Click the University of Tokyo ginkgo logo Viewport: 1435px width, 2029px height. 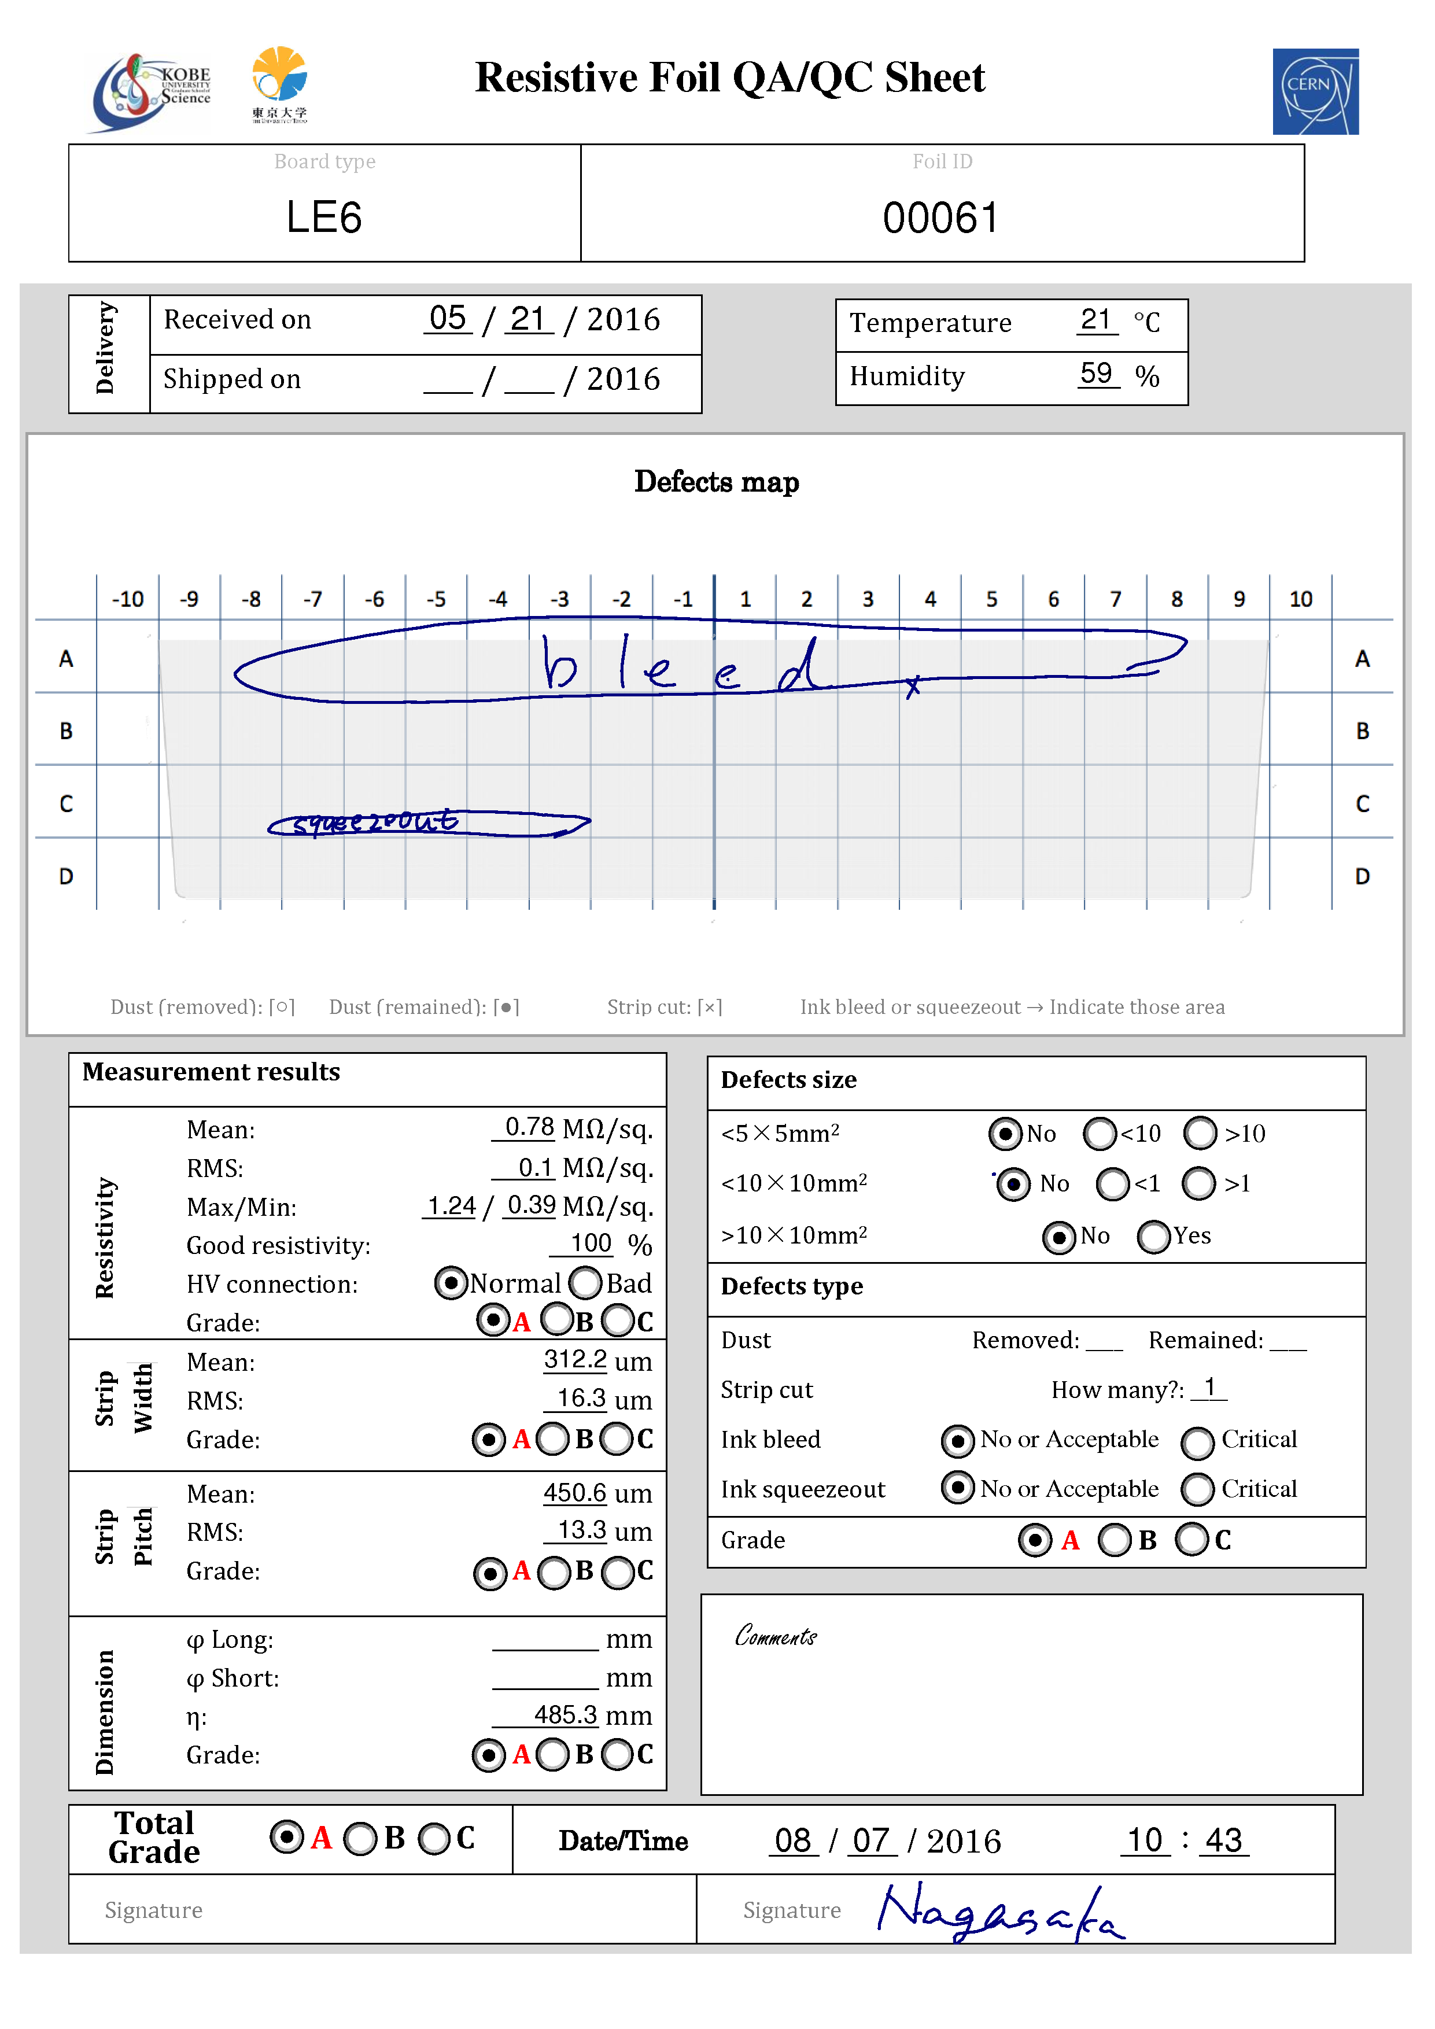click(x=279, y=84)
